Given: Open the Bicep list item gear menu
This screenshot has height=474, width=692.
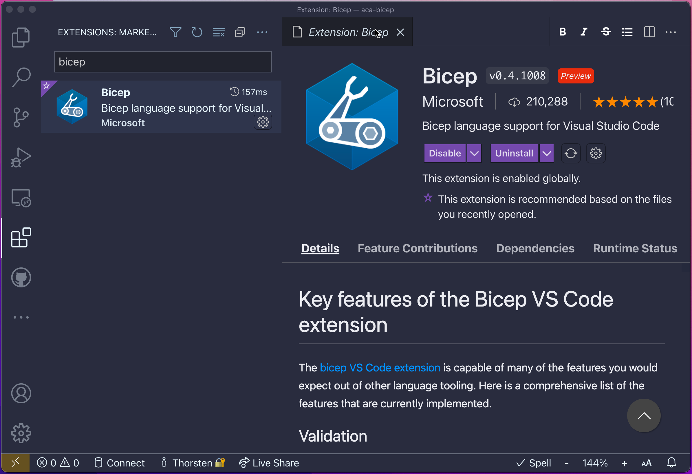Looking at the screenshot, I should point(263,122).
